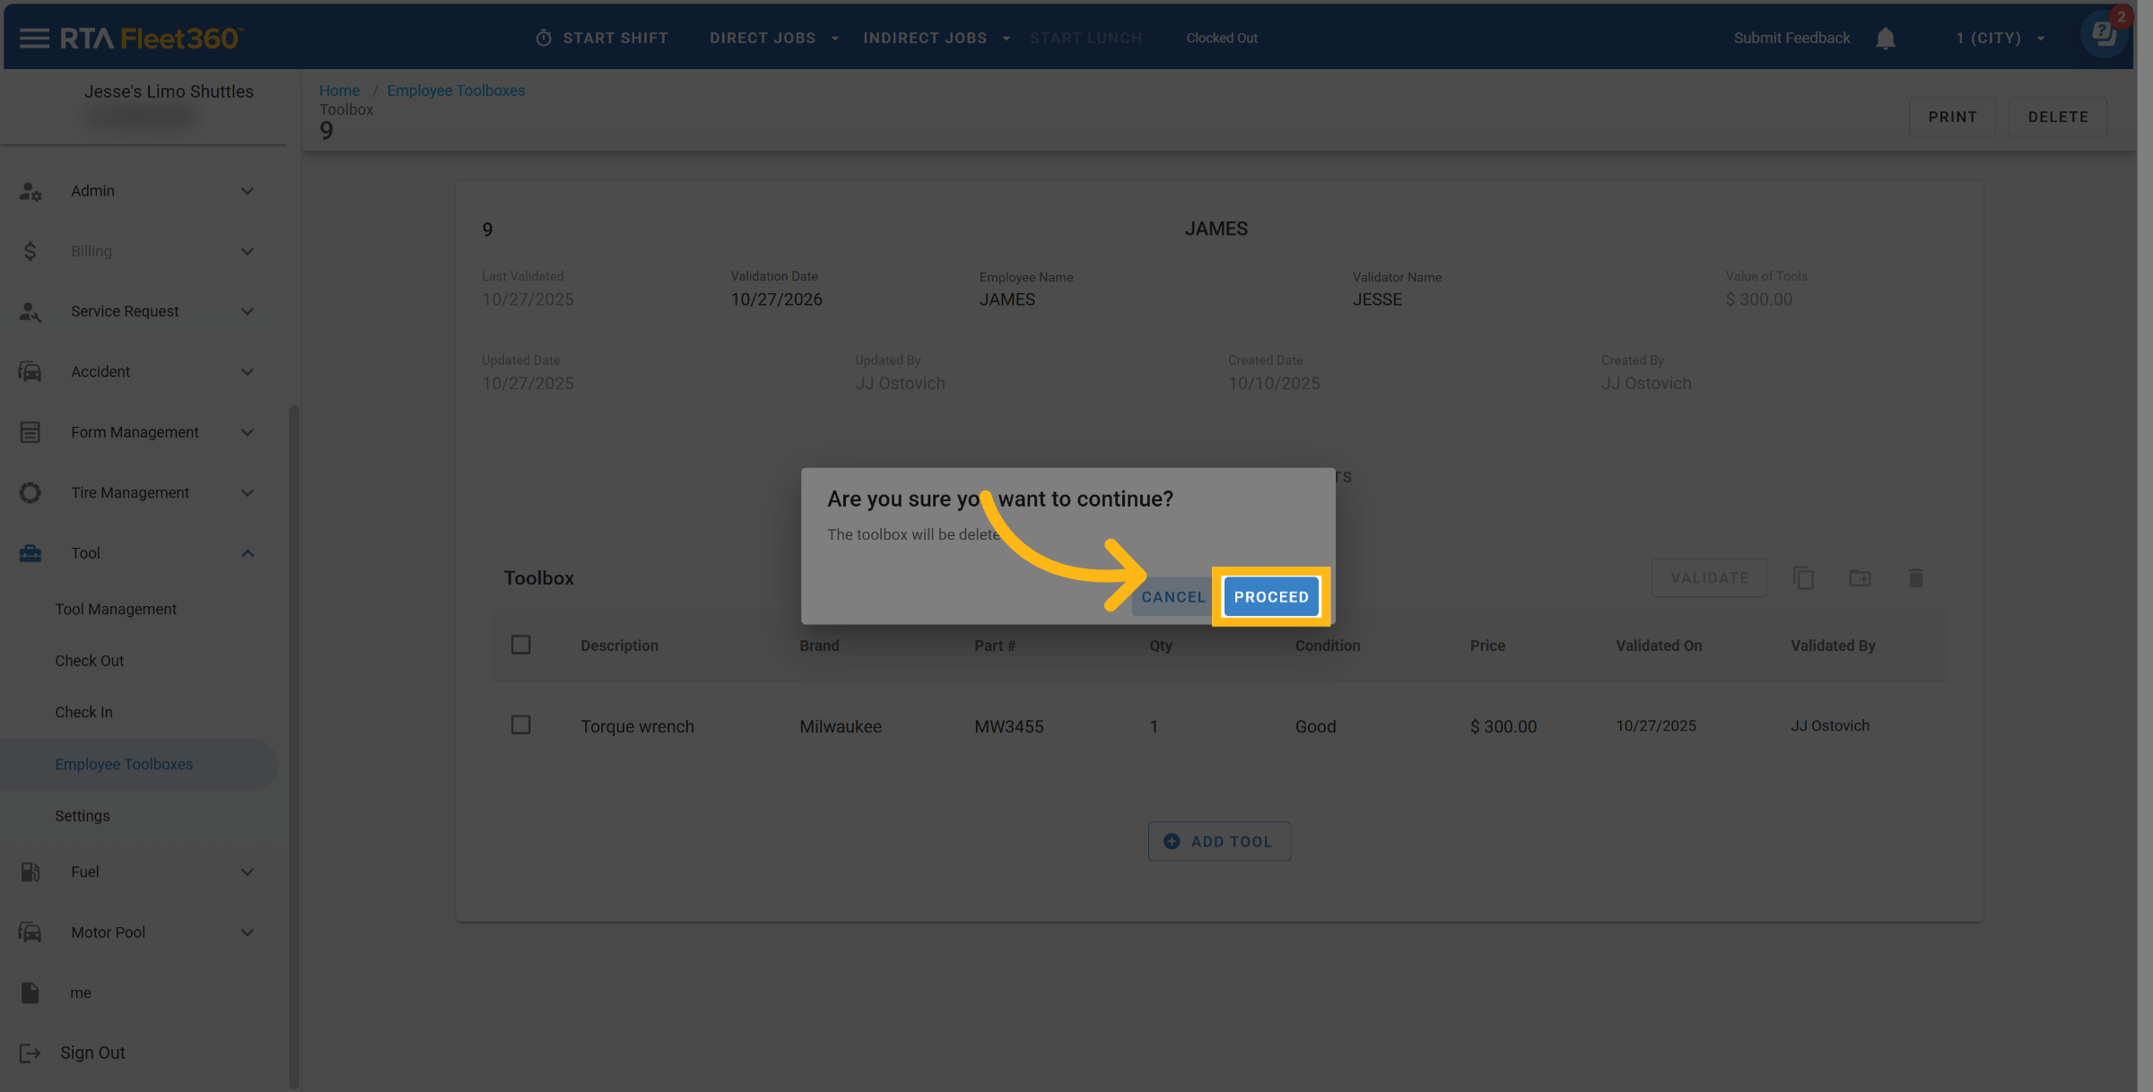The width and height of the screenshot is (2153, 1092).
Task: Open the notifications bell
Action: 1885,39
